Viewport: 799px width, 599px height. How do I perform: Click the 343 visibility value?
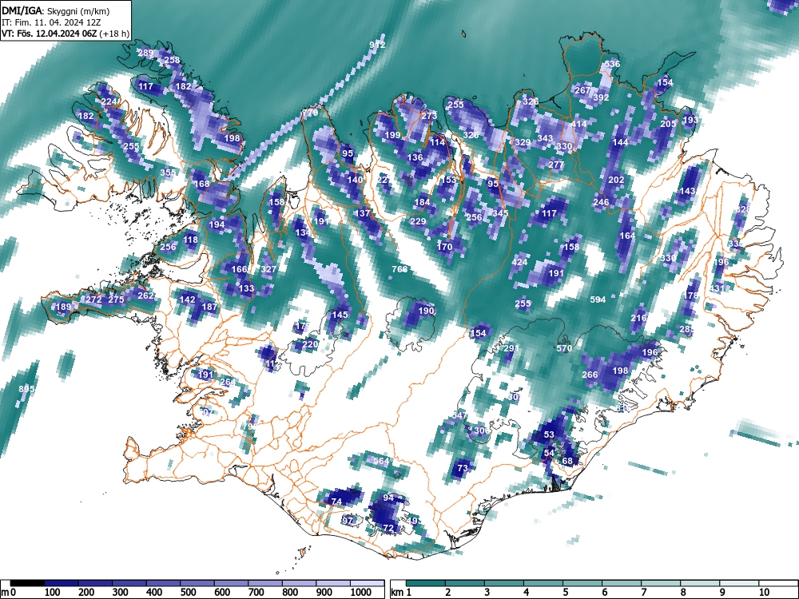pos(545,138)
